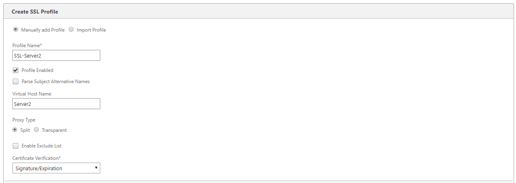The image size is (516, 183).
Task: Select the Manually add Profile radio button
Action: 16,30
